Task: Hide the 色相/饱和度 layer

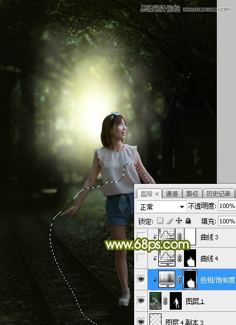Action: [141, 279]
